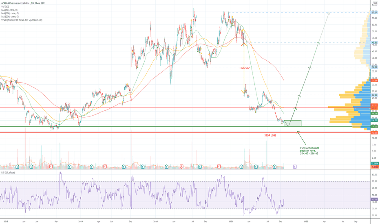Open the May 2020 red earnings marker
The width and height of the screenshot is (380, 224).
coord(181,167)
